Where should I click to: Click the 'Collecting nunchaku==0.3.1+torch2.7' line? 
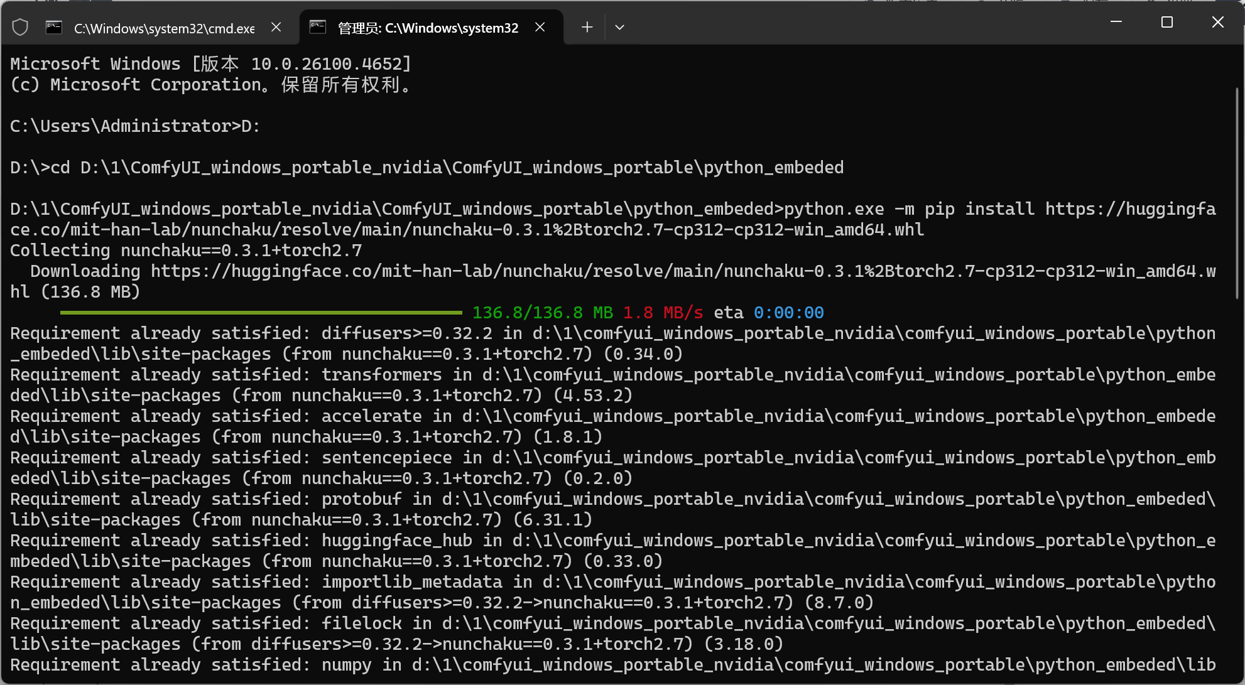[x=186, y=251]
